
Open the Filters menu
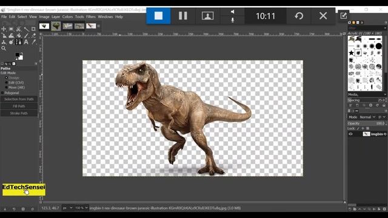[x=91, y=17]
